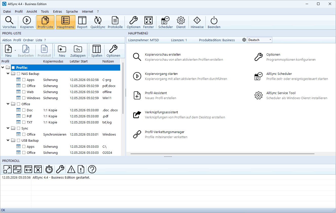Click the Vorschau magnifier toolbar icon

(9, 22)
